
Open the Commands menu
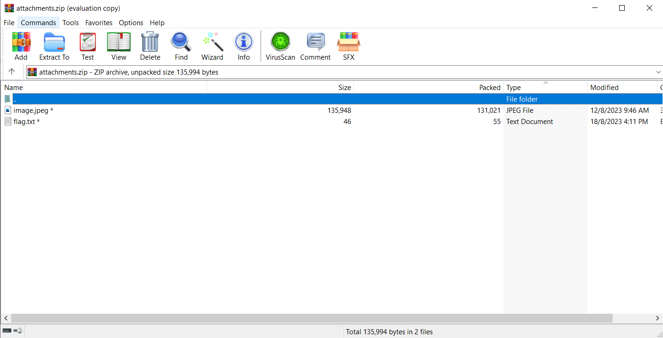38,22
